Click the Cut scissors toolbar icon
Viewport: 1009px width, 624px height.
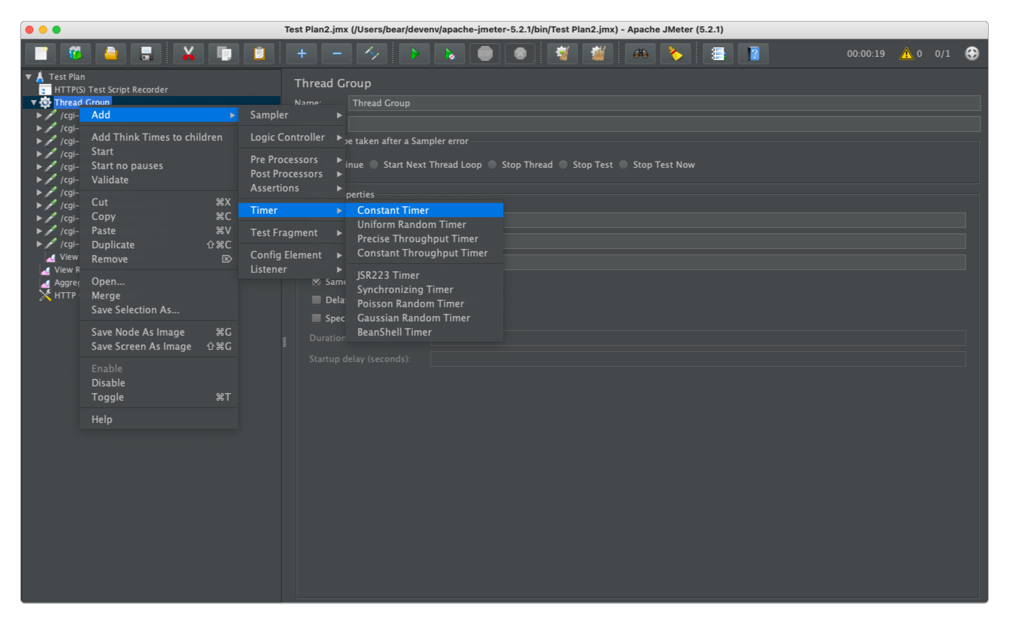[x=189, y=53]
